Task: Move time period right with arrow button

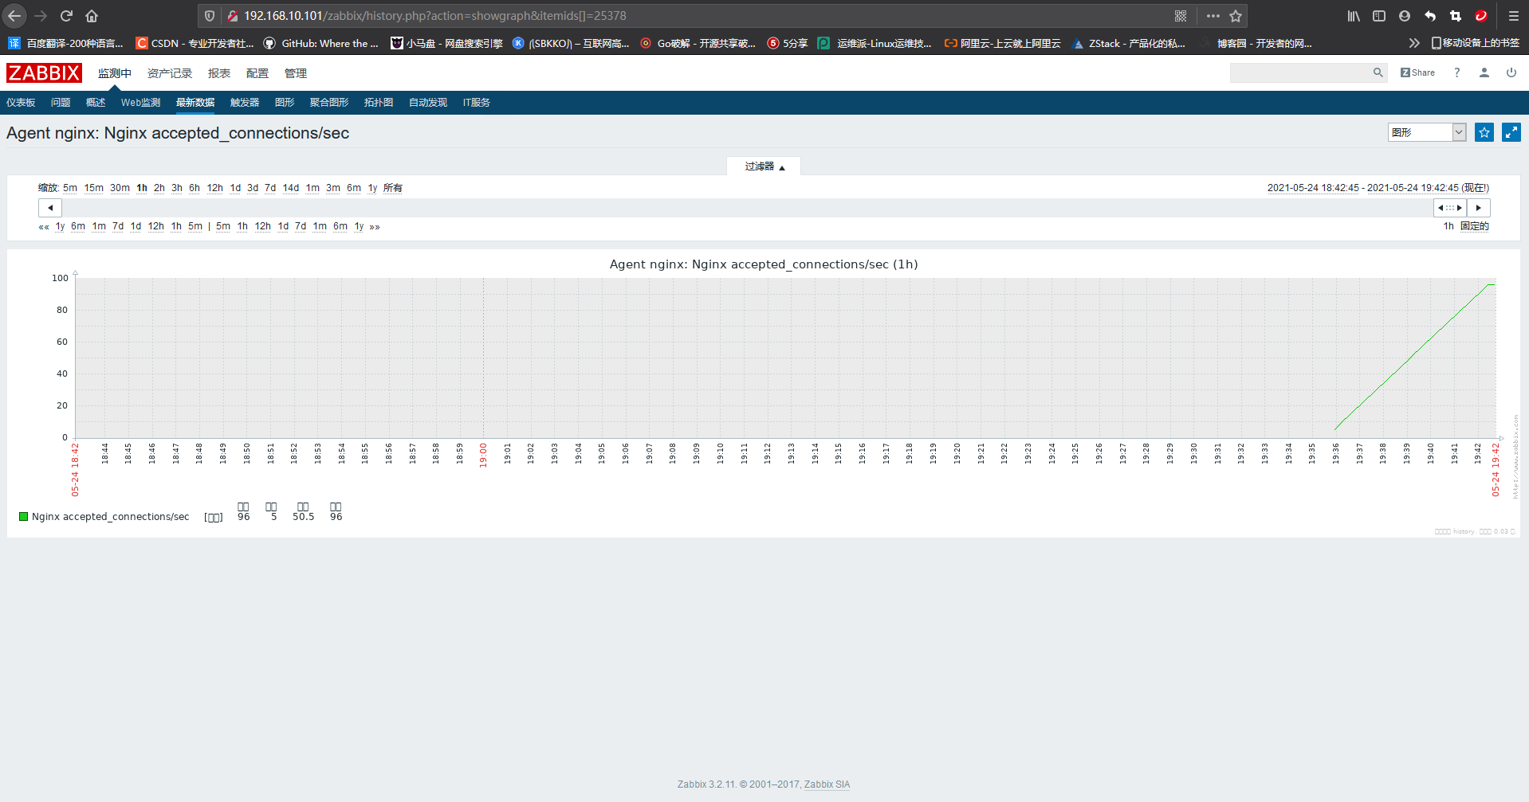Action: [x=1478, y=208]
